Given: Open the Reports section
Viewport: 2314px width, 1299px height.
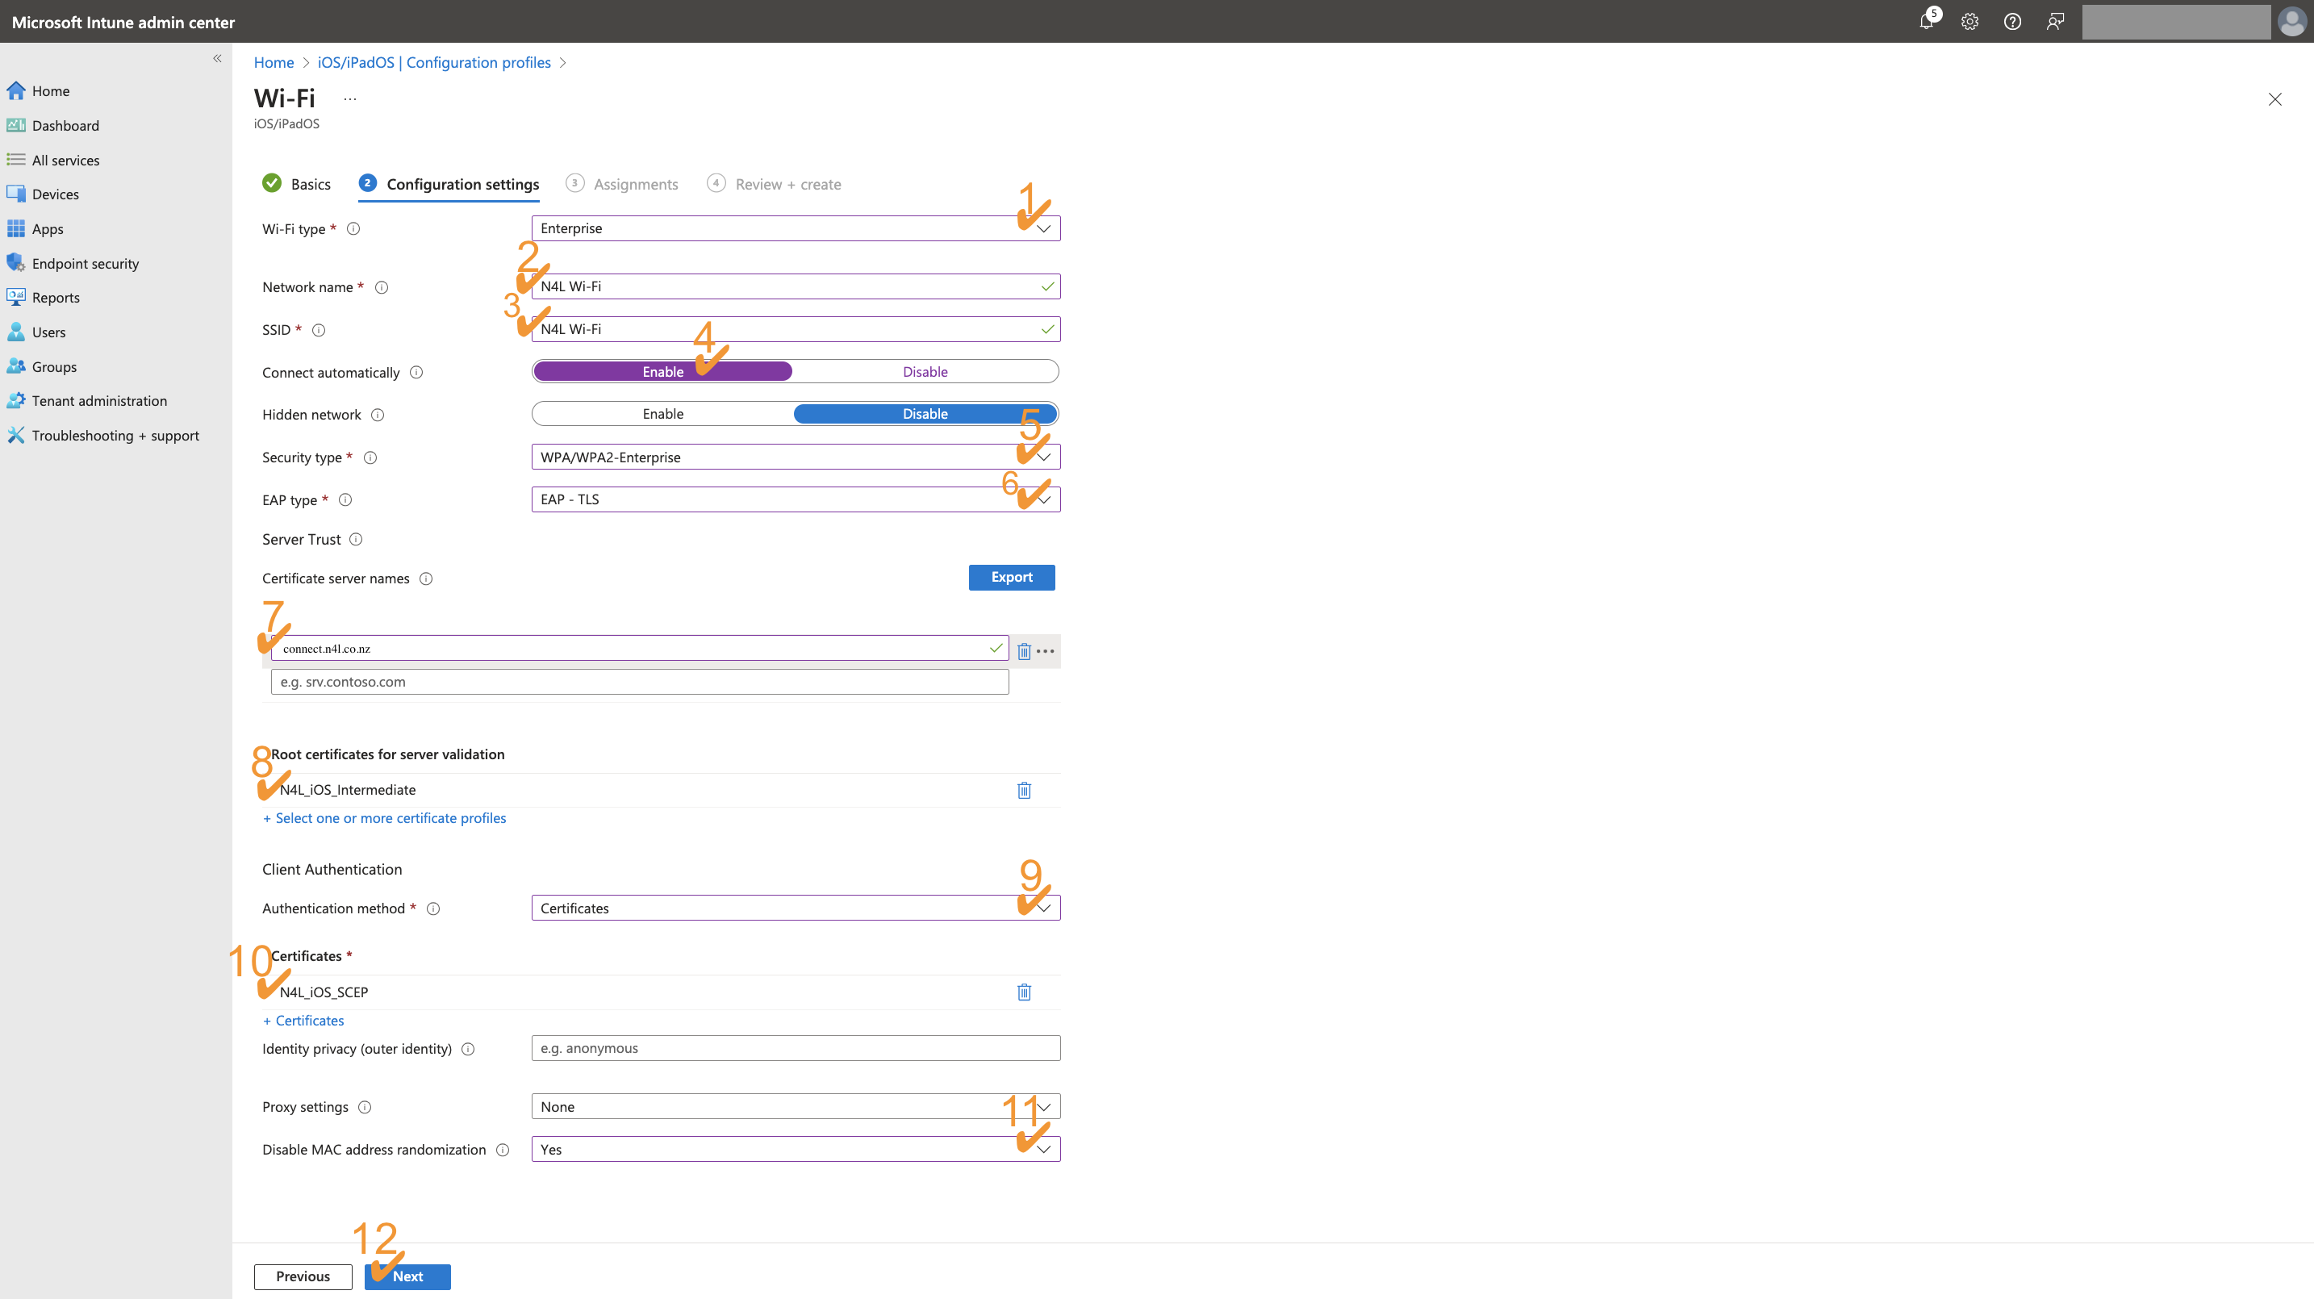Looking at the screenshot, I should click(55, 298).
